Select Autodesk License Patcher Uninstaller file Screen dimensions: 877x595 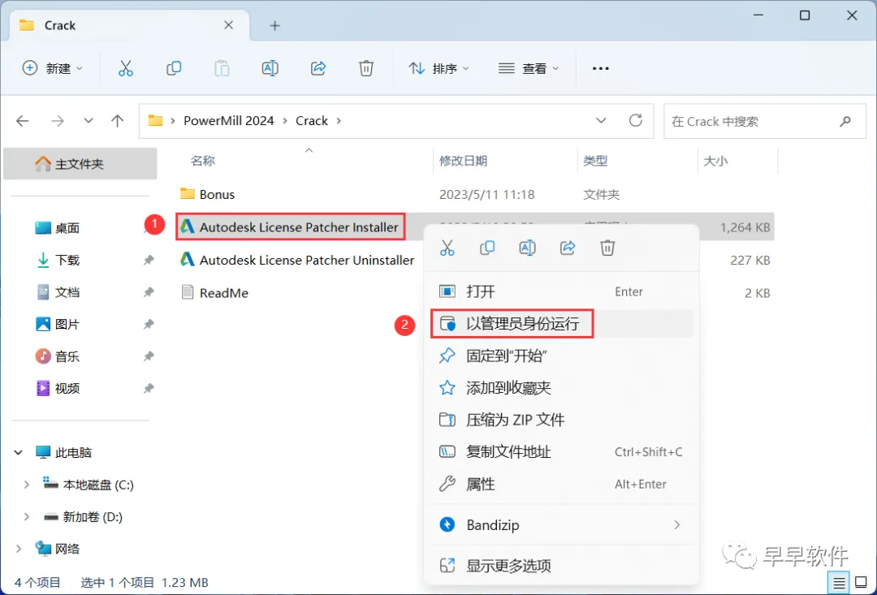click(x=306, y=260)
